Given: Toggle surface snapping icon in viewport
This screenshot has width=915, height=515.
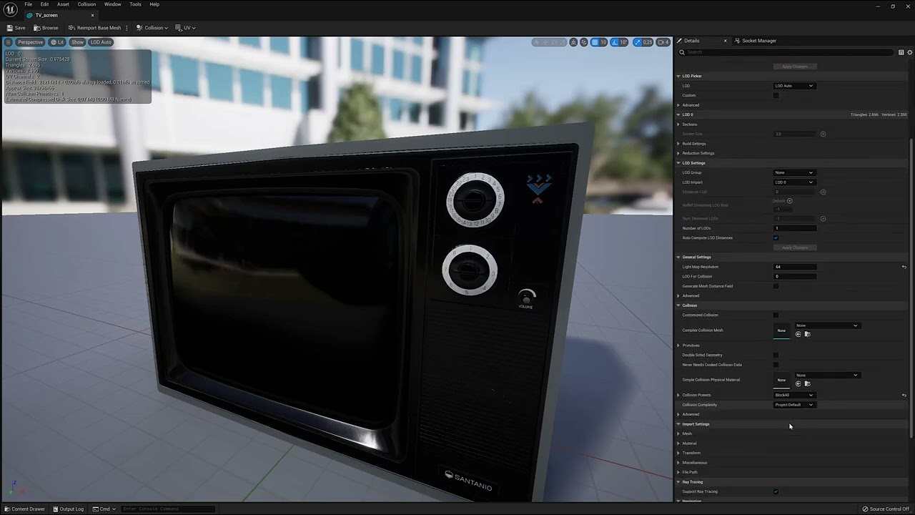Looking at the screenshot, I should point(583,42).
